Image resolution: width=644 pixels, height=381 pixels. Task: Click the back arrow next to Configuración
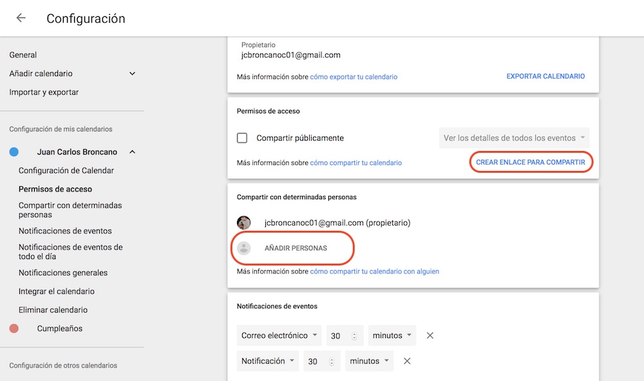pyautogui.click(x=21, y=18)
